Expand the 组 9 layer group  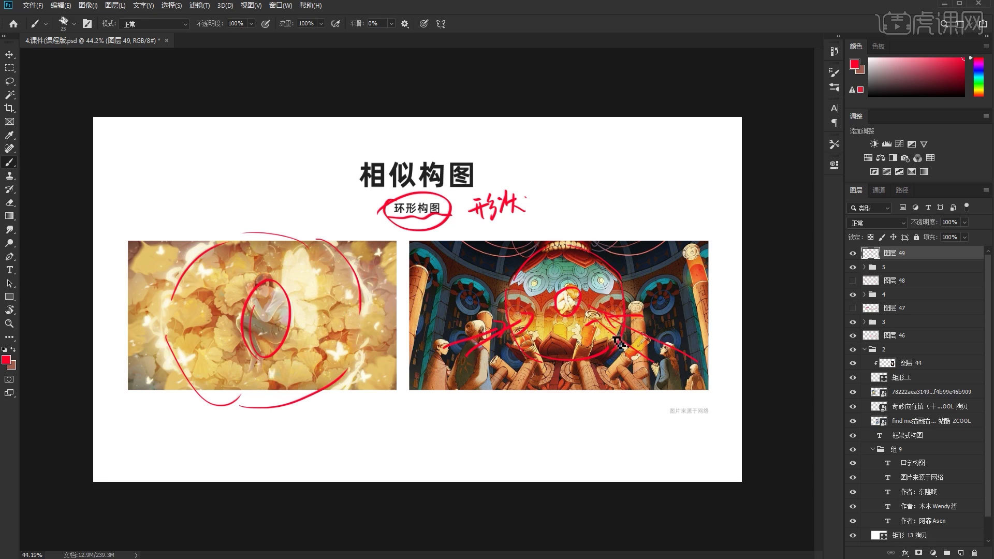click(872, 449)
